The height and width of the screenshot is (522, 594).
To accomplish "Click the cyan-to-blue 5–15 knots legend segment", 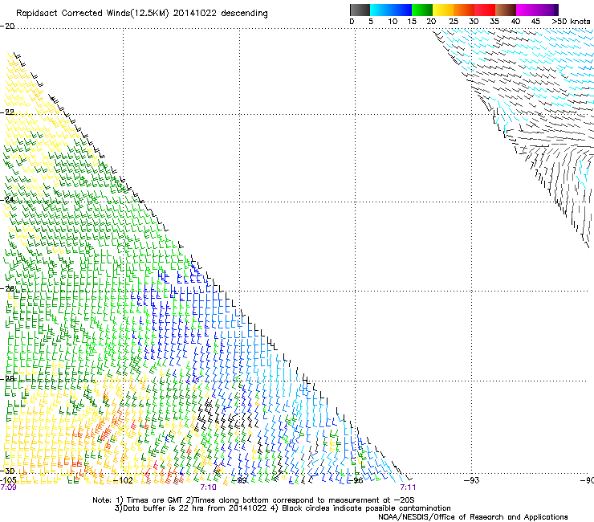I will [x=391, y=10].
